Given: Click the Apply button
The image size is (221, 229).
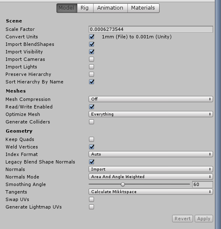Looking at the screenshot, I should coord(204,219).
